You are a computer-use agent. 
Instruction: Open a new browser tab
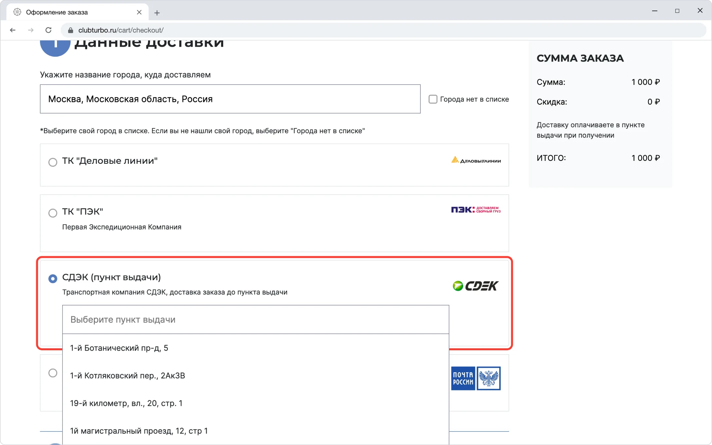coord(157,13)
